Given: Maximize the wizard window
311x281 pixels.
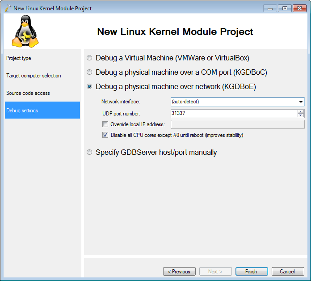Looking at the screenshot, I should tap(285, 9).
